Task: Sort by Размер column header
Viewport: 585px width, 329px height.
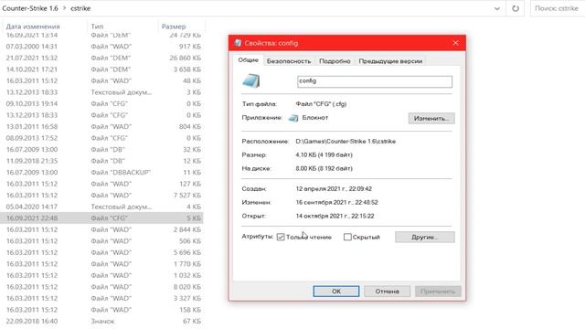Action: click(174, 27)
